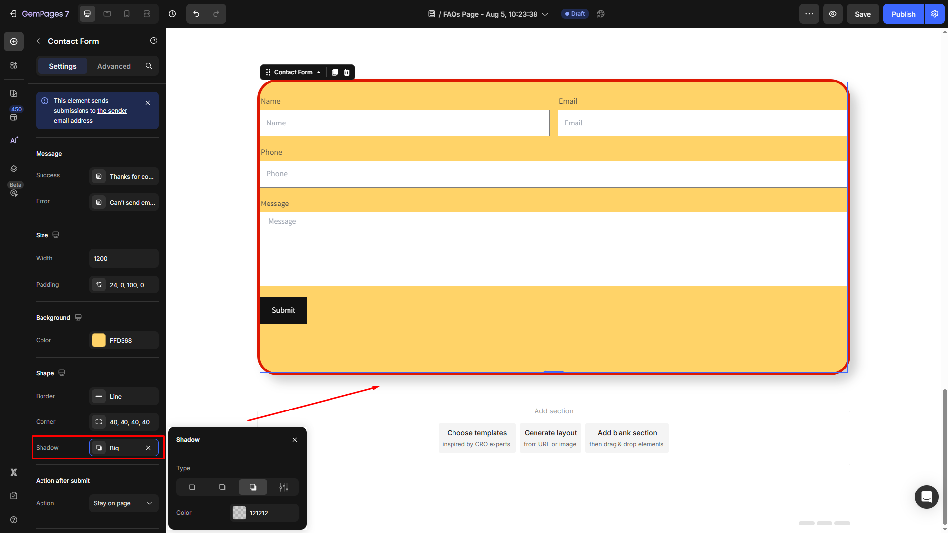
Task: Select the Settings tab
Action: pyautogui.click(x=63, y=66)
